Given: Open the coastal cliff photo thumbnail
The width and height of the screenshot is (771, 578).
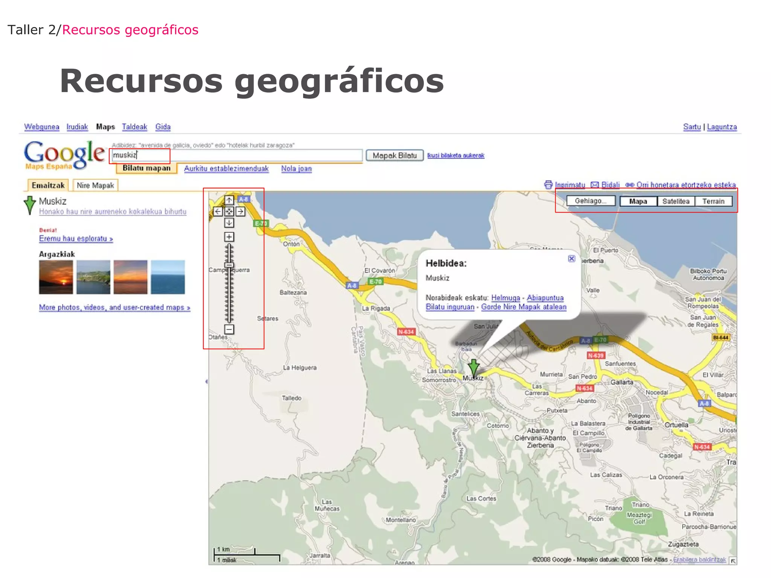Looking at the screenshot, I should 93,277.
